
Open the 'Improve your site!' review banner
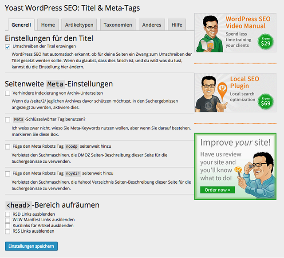236,166
